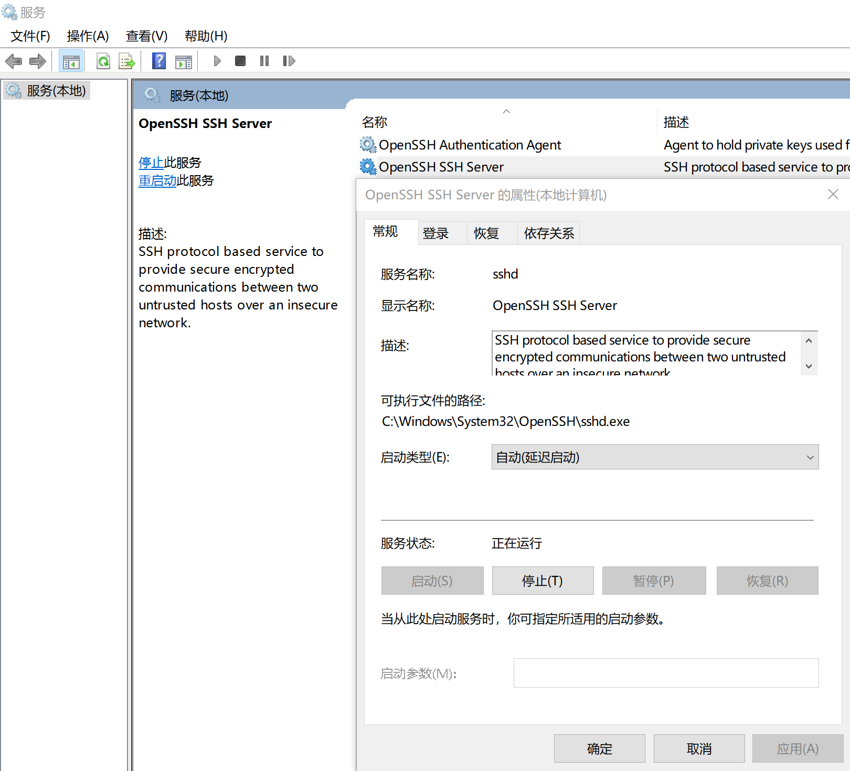Click the 取消 button
This screenshot has width=850, height=771.
pyautogui.click(x=699, y=748)
